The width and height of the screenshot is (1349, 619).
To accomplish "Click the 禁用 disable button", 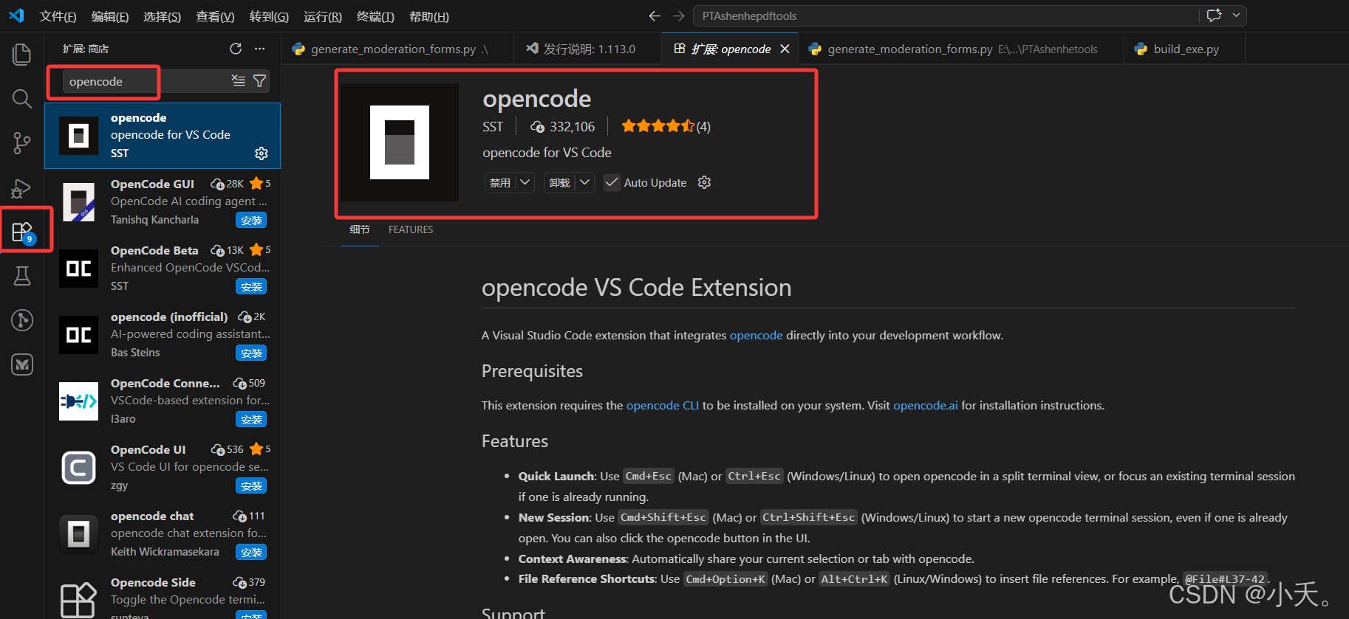I will click(x=500, y=182).
